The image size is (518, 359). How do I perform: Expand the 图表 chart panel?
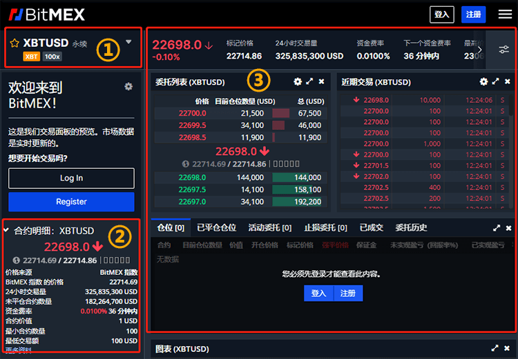click(x=495, y=348)
